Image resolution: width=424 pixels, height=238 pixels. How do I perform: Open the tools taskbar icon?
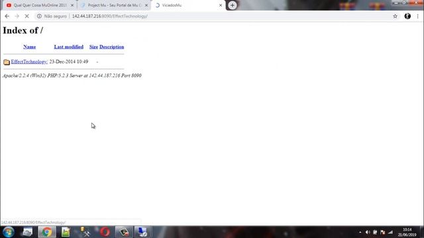click(85, 232)
